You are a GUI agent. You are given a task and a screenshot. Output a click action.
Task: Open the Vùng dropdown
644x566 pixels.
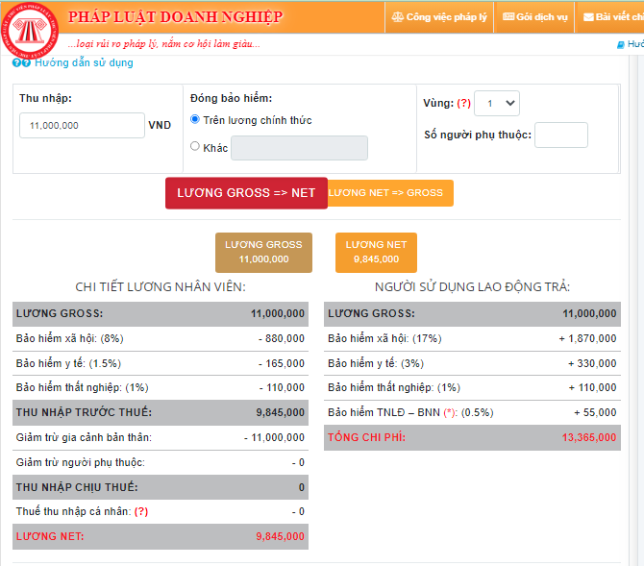click(497, 103)
